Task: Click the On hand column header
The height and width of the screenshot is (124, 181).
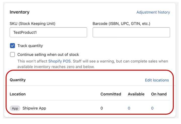Action: [159, 94]
